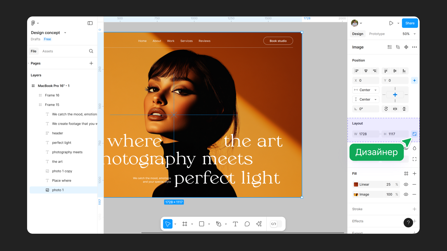Select the Pen tool in bottom toolbar
This screenshot has height=251, width=447.
coord(219,224)
